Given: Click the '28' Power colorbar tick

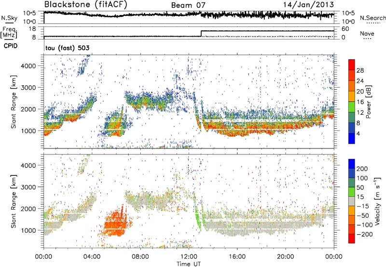Looking at the screenshot, I should point(360,70).
